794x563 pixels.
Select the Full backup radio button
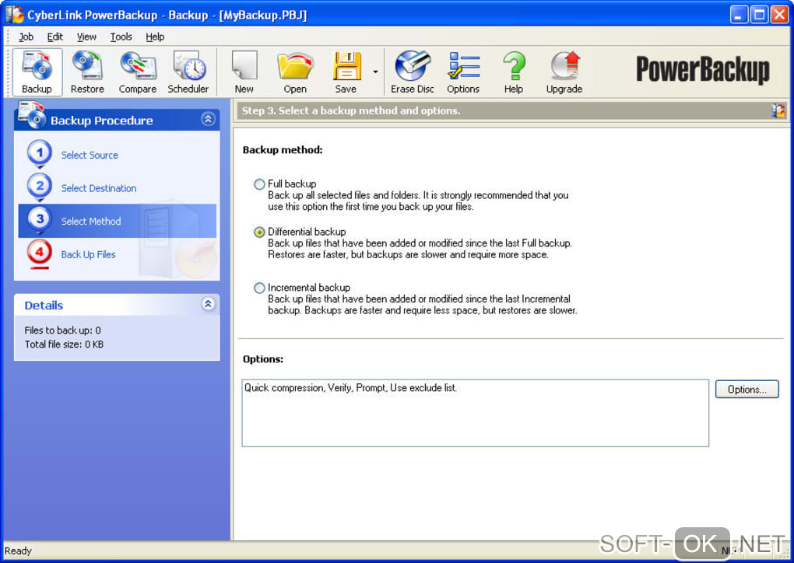tap(259, 184)
